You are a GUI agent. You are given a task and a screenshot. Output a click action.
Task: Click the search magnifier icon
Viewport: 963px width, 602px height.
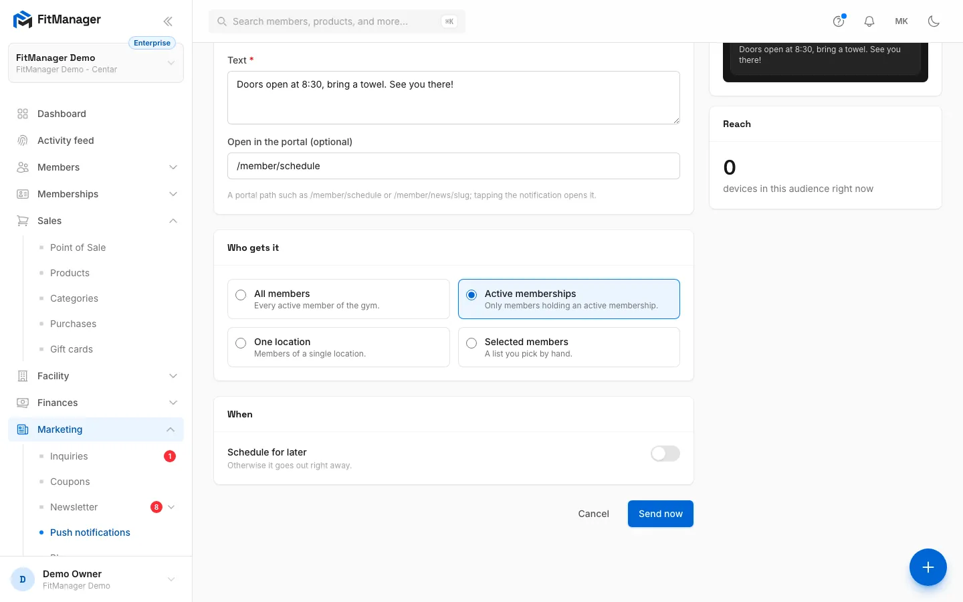(x=222, y=21)
